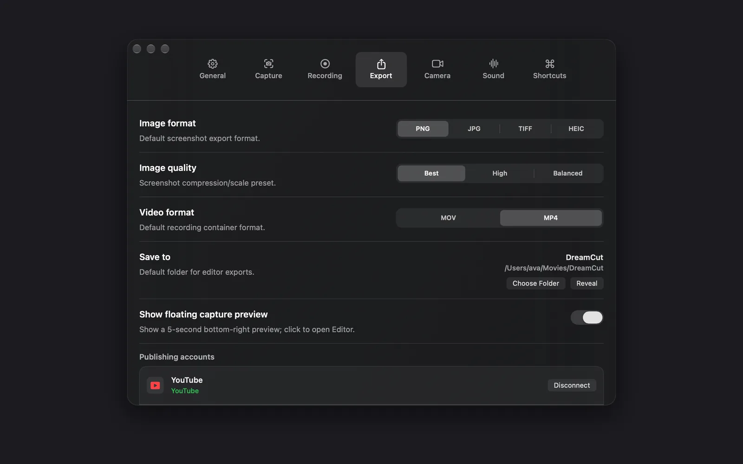This screenshot has height=464, width=743.
Task: Click the /Users/ava/Movies/DreamCut path text
Action: [554, 268]
